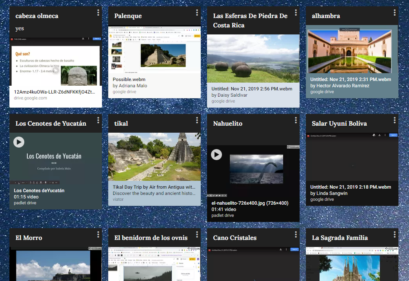Click the download icon in cabeza olmeca preview

point(83,38)
